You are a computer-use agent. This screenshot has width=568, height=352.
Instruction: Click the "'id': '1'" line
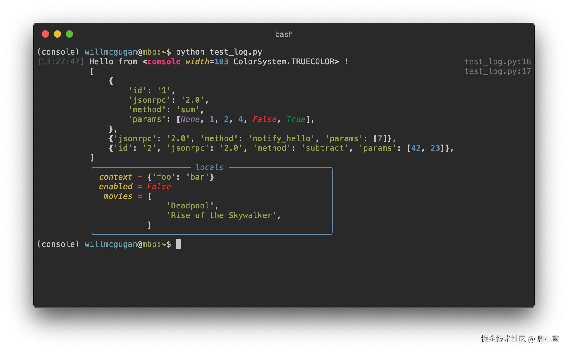pos(152,90)
